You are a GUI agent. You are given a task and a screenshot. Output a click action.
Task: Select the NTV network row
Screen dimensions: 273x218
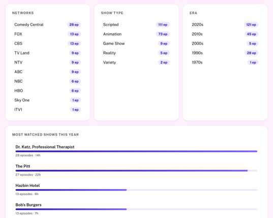(47, 63)
